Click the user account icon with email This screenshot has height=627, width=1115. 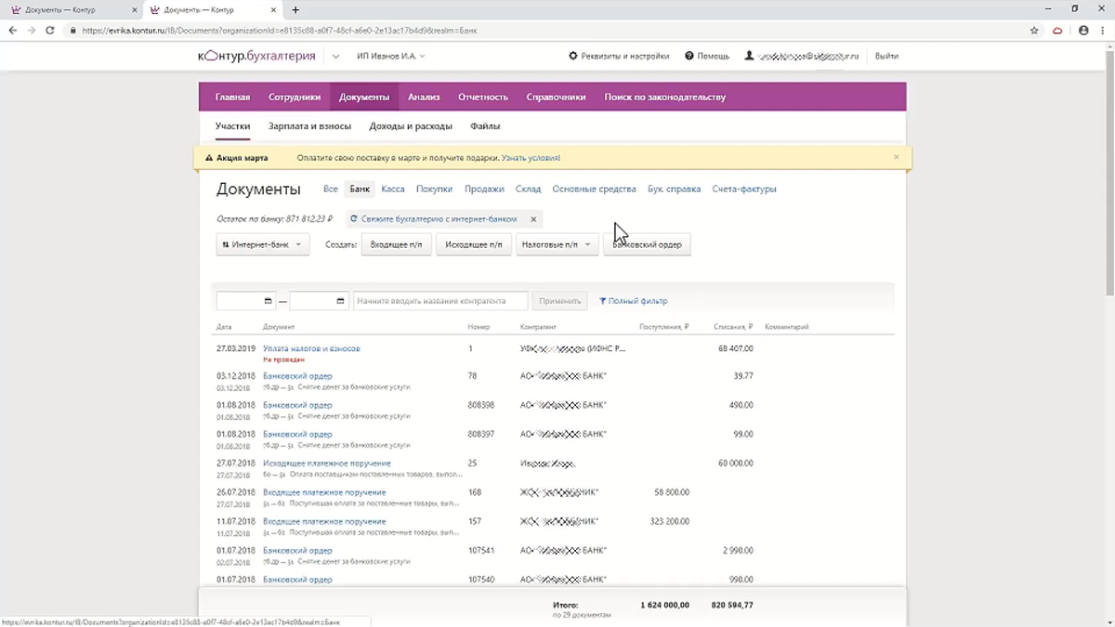click(749, 57)
